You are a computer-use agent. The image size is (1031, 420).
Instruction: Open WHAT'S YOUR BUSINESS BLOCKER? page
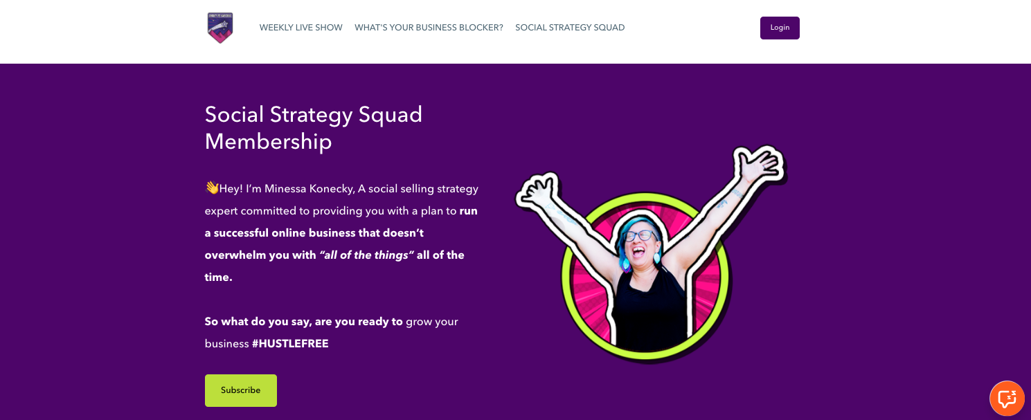point(429,28)
